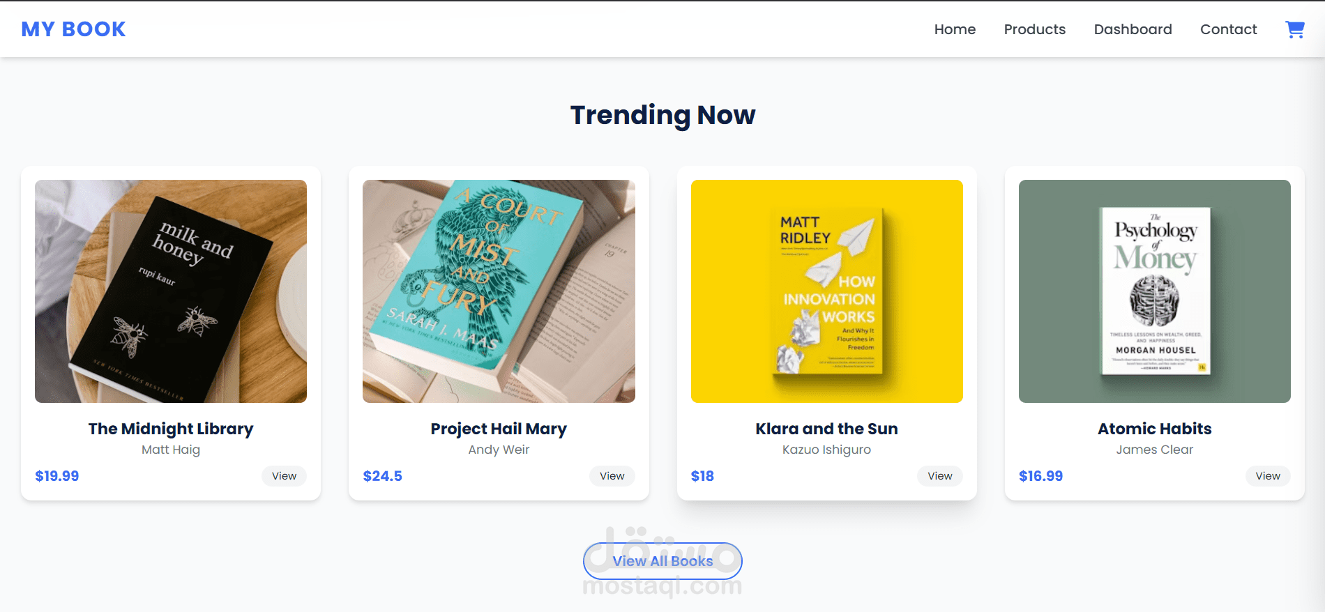The width and height of the screenshot is (1325, 612).
Task: Open Atomic Habits via View button
Action: [1267, 476]
